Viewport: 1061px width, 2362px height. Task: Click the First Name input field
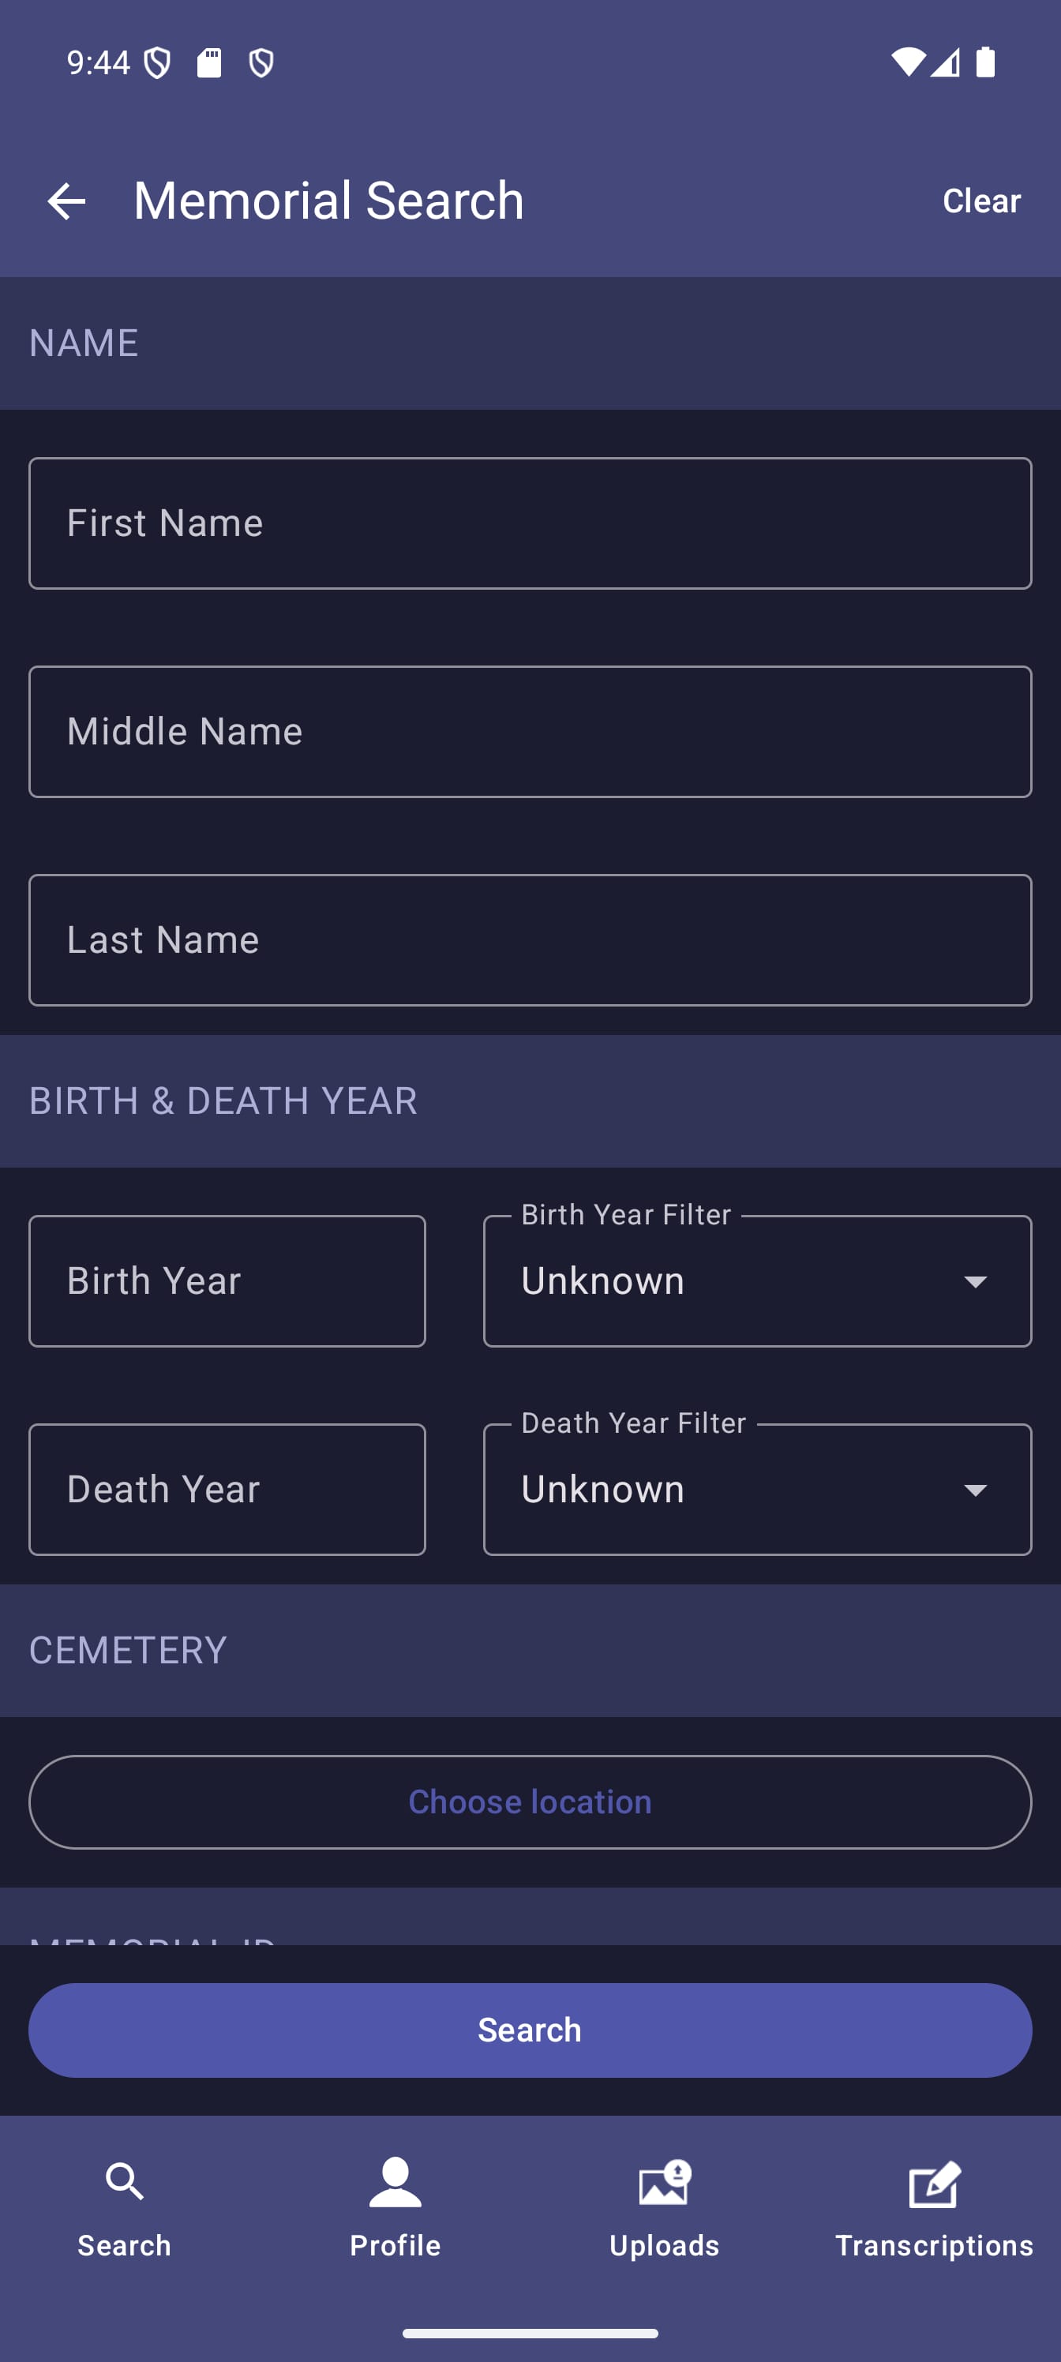click(x=529, y=522)
